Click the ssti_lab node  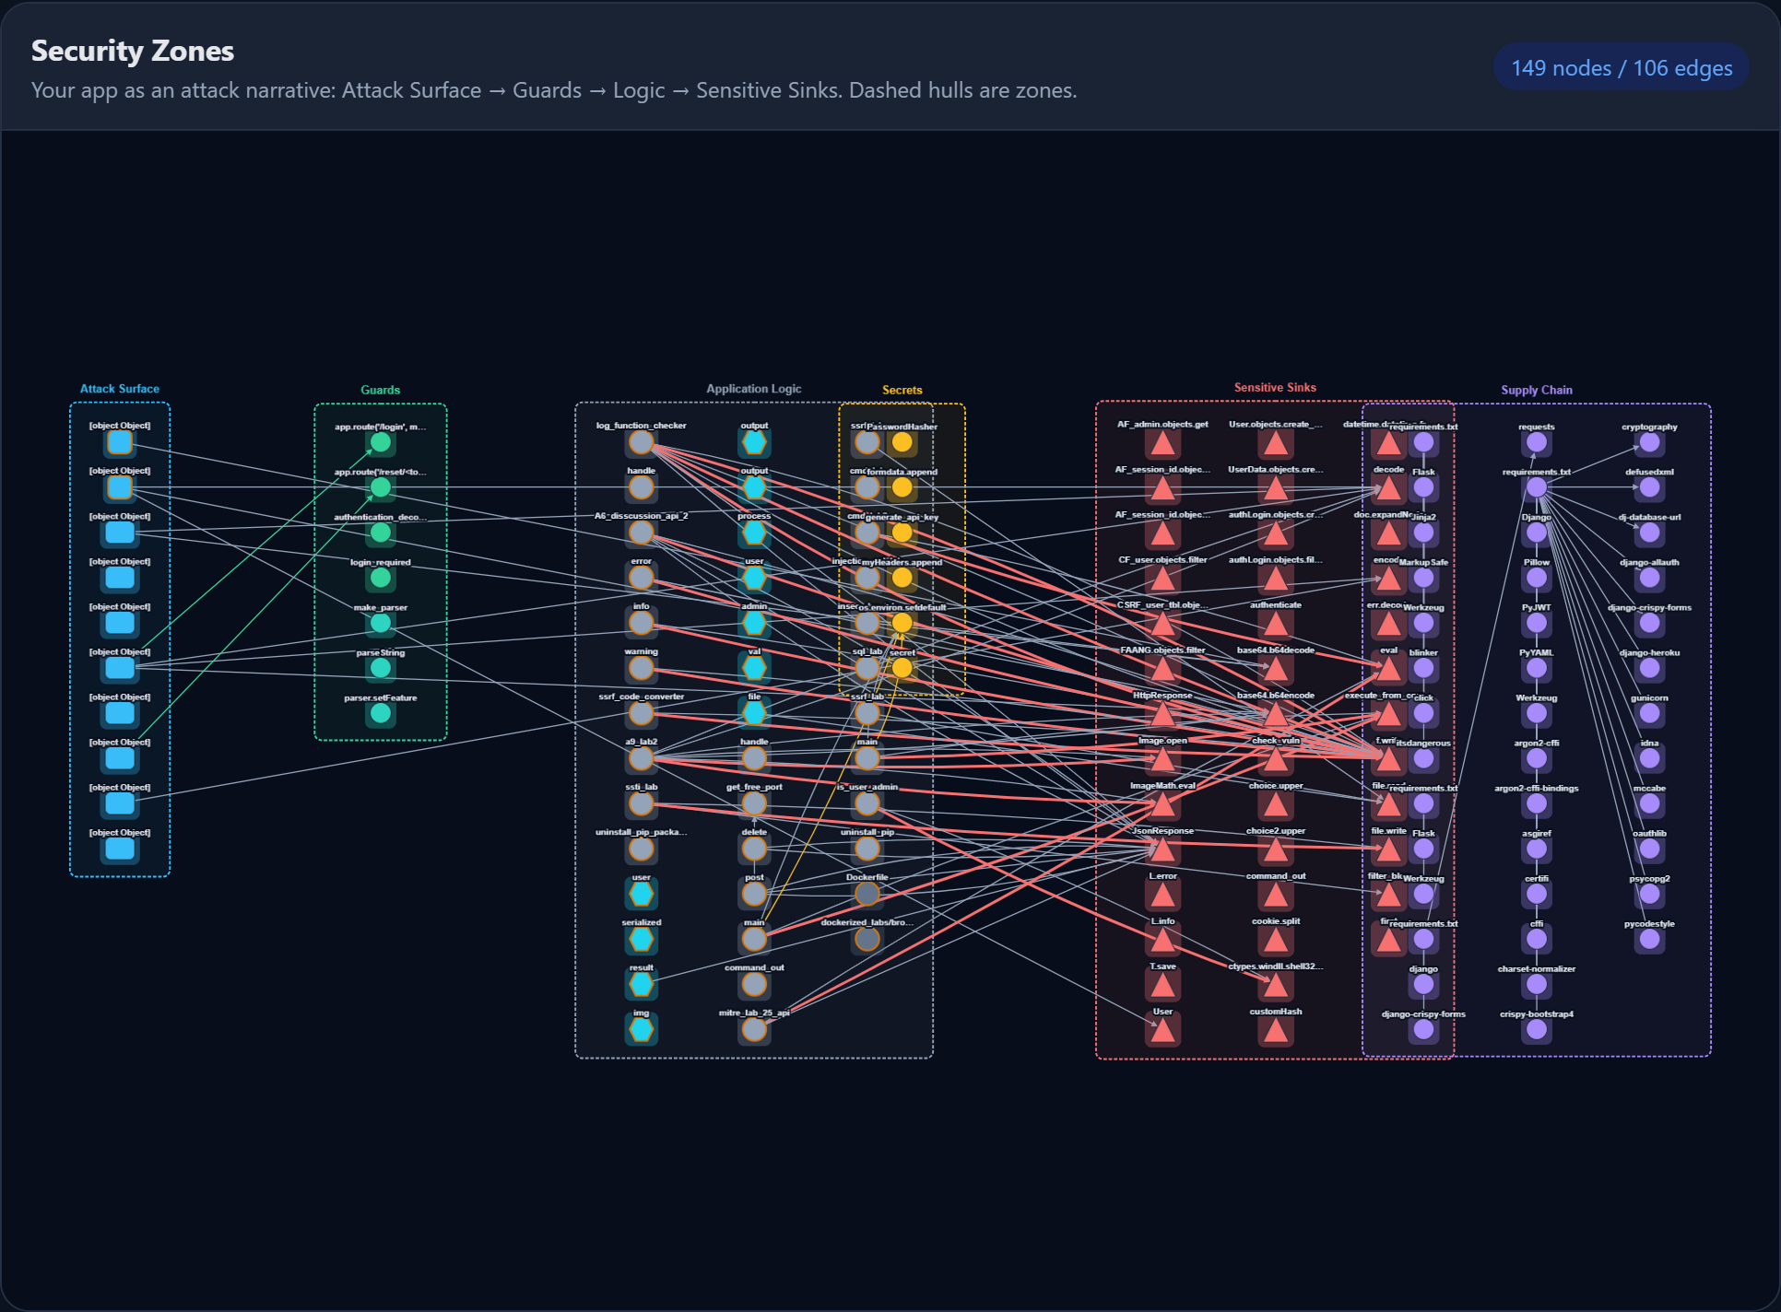tap(642, 803)
